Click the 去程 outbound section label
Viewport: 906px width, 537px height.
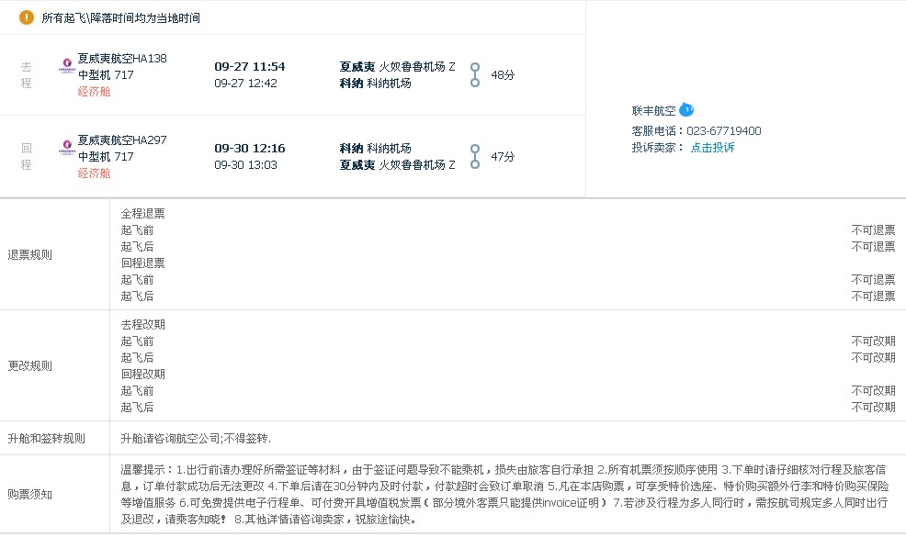click(x=27, y=74)
